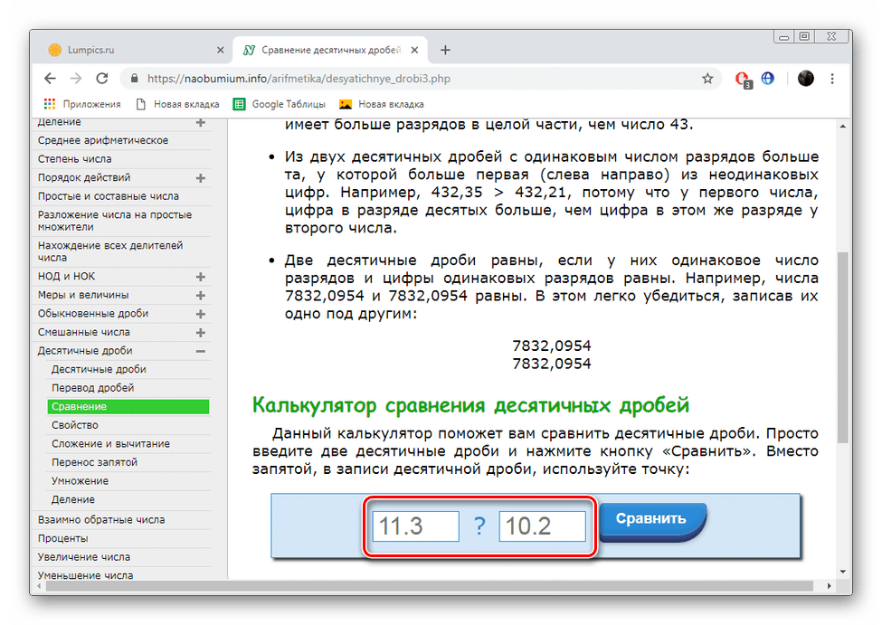Open the Десятичные дроби sub-item link
The width and height of the screenshot is (882, 625).
[x=99, y=369]
